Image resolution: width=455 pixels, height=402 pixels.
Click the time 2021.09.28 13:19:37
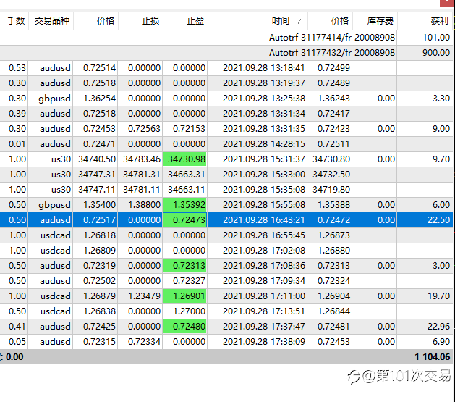pos(264,83)
